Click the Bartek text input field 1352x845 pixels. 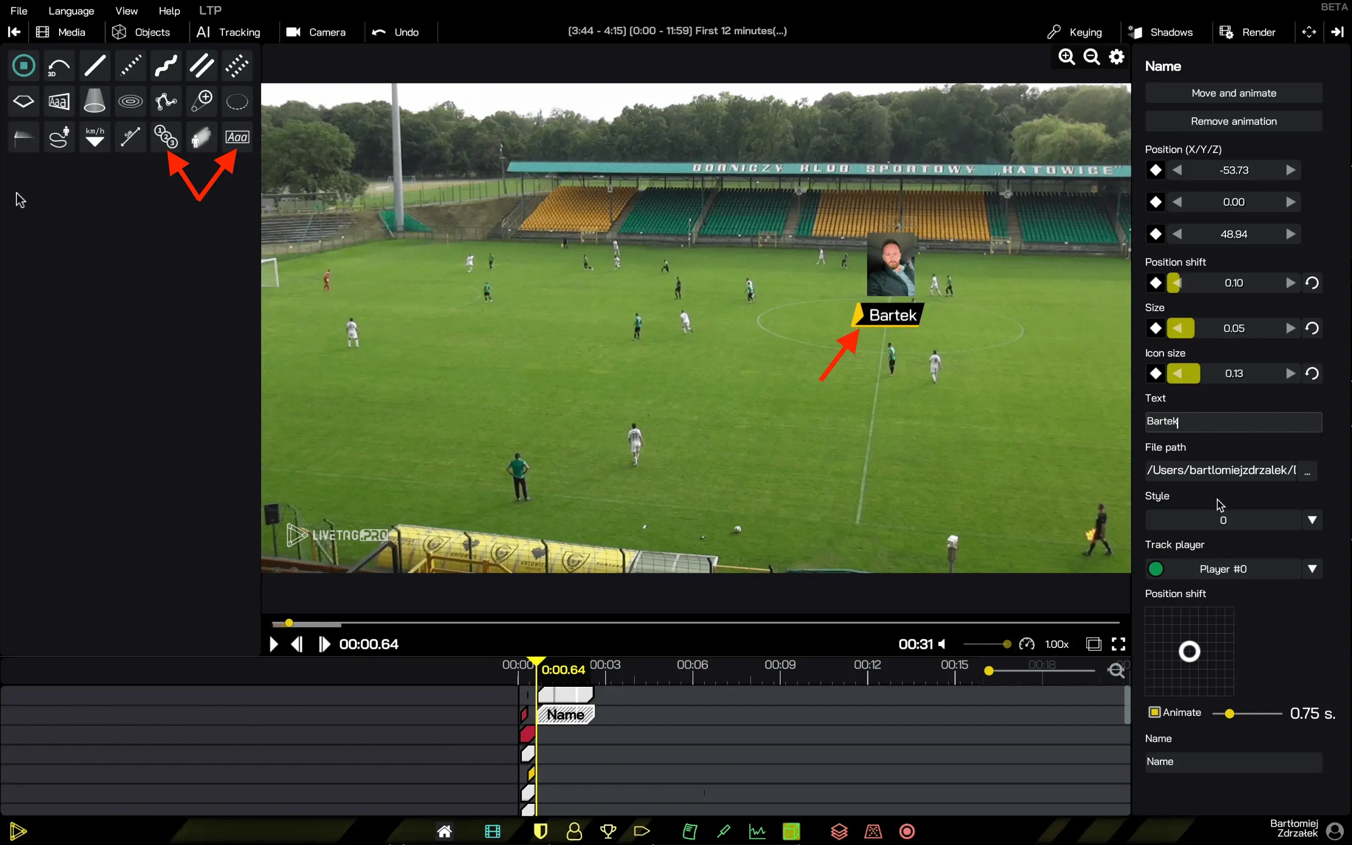pyautogui.click(x=1233, y=422)
